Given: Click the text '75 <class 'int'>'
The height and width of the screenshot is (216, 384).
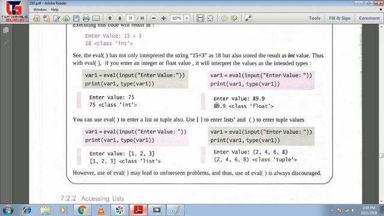Looking at the screenshot, I should (113, 105).
